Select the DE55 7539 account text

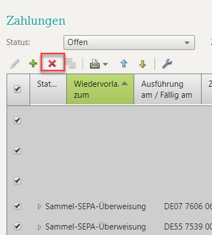click(x=188, y=227)
